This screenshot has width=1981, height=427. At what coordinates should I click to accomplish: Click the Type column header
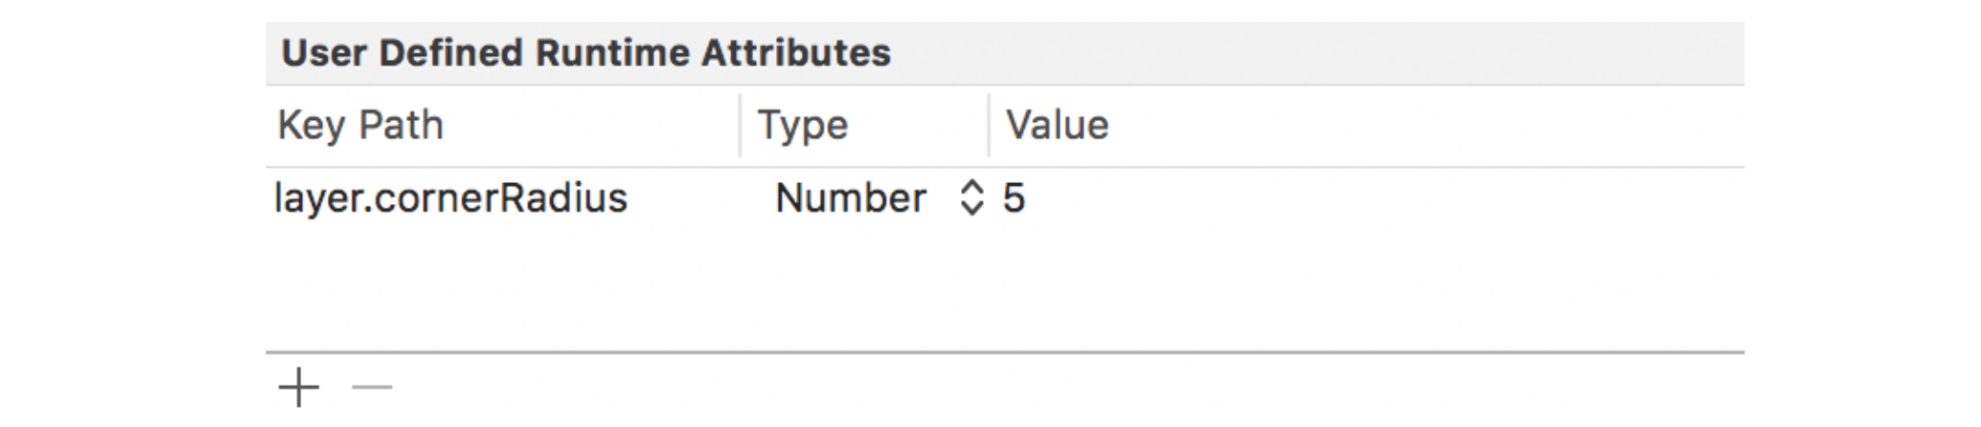tap(802, 125)
